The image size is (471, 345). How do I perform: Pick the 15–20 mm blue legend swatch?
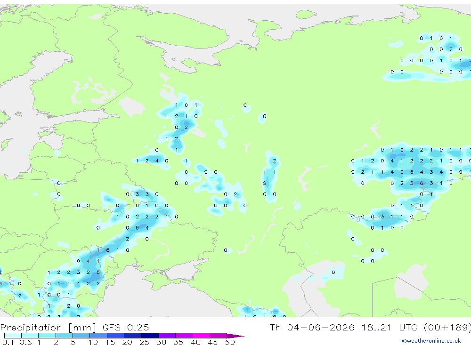click(116, 336)
